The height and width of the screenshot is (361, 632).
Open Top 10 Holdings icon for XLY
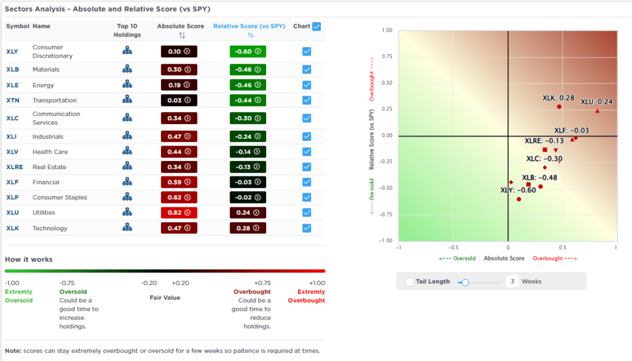click(127, 51)
